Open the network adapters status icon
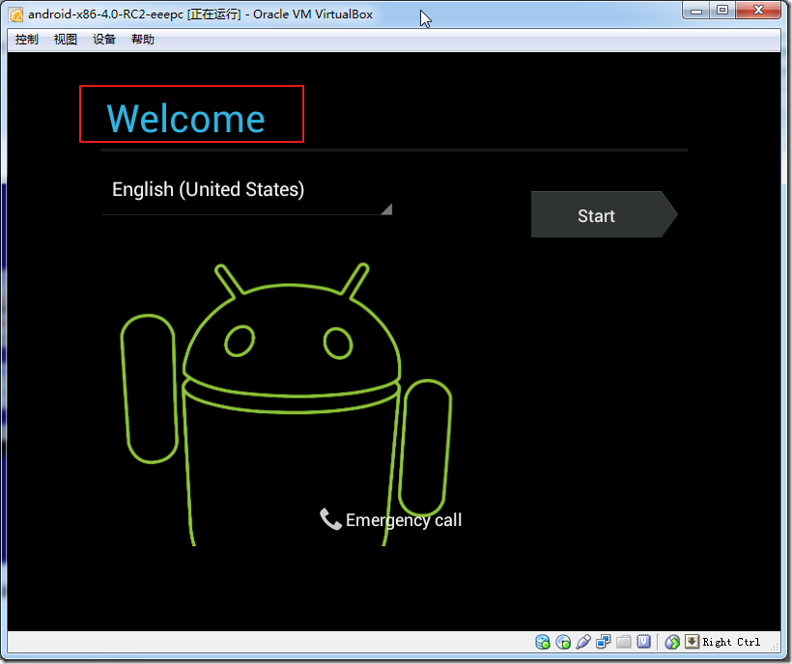 (x=603, y=642)
